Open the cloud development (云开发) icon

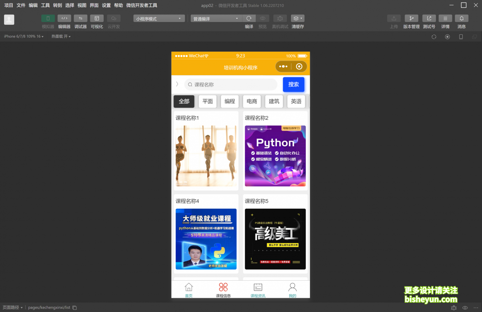pyautogui.click(x=114, y=18)
